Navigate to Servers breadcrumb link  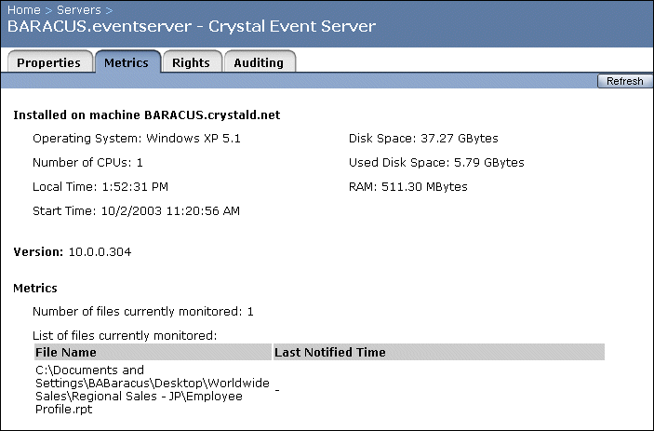[x=78, y=9]
